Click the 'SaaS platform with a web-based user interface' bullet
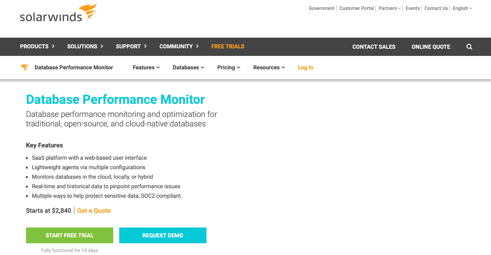Image resolution: width=491 pixels, height=255 pixels. pyautogui.click(x=89, y=158)
